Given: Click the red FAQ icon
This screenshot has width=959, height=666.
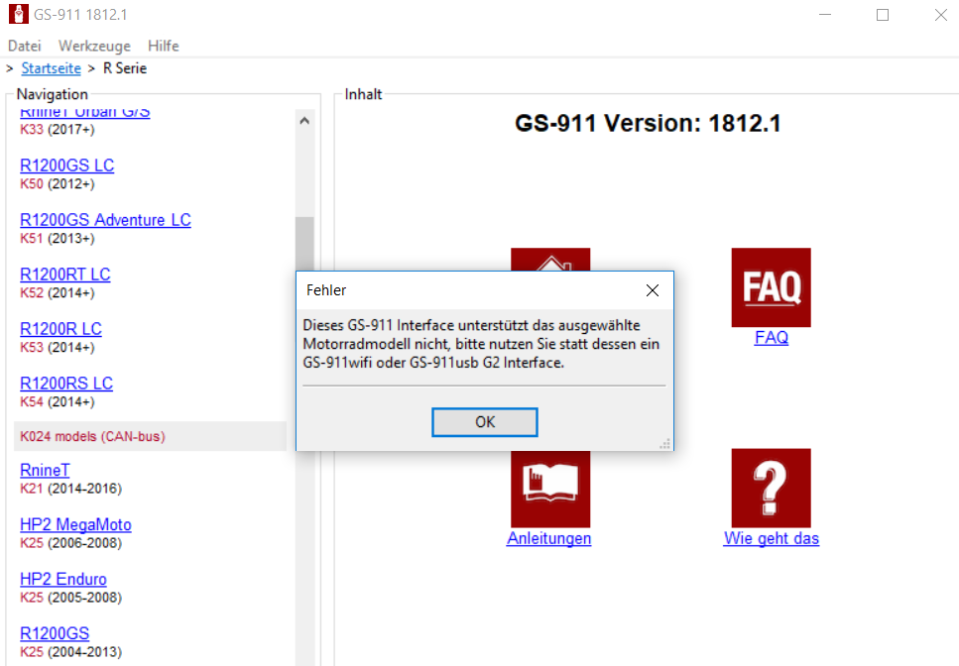Looking at the screenshot, I should [771, 287].
